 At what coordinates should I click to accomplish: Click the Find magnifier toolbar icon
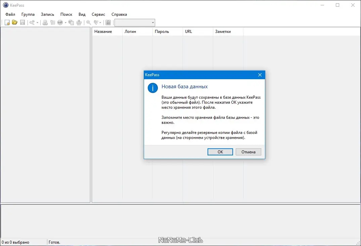coord(89,22)
